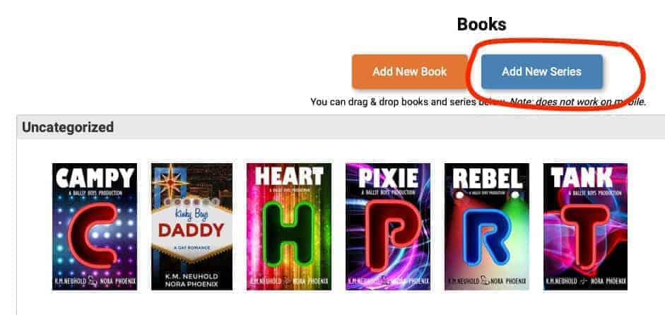Click the Books page heading
This screenshot has height=315, width=665.
point(481,24)
